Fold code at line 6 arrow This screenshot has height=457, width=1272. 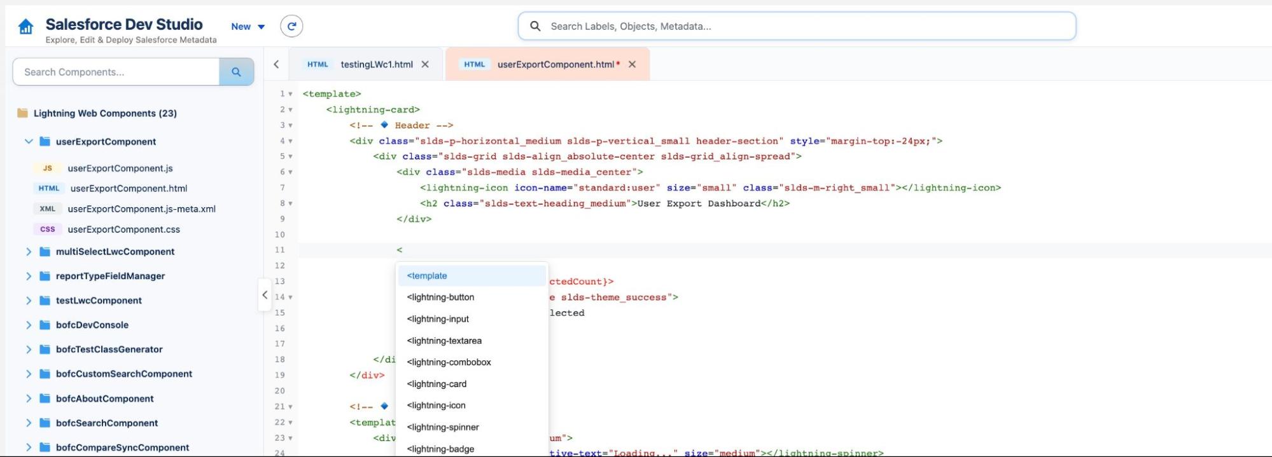coord(290,172)
